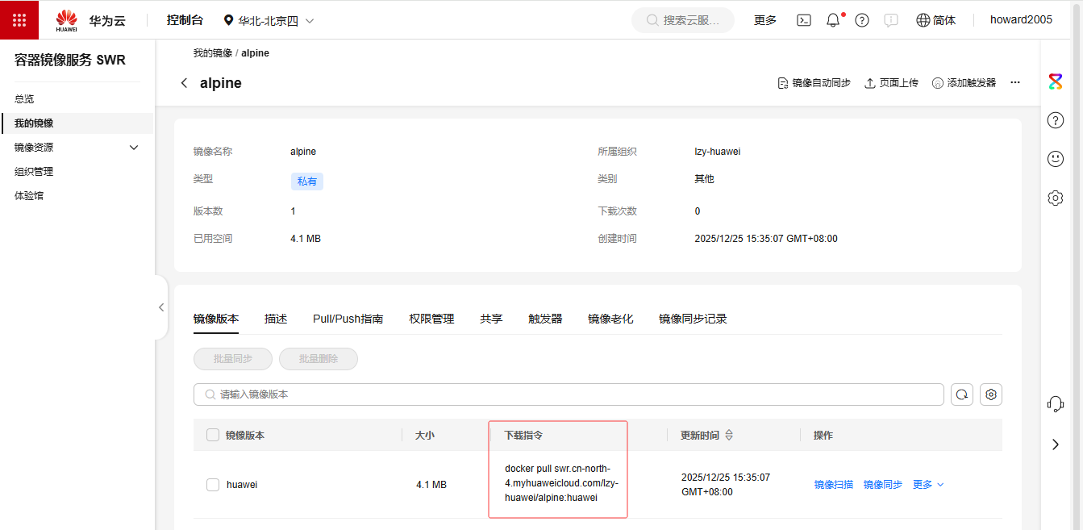Click 镜像同步 link in huawei row

(883, 485)
